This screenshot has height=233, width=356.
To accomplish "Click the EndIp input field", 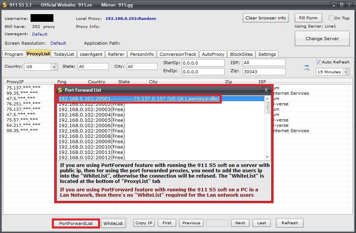I will tap(203, 71).
